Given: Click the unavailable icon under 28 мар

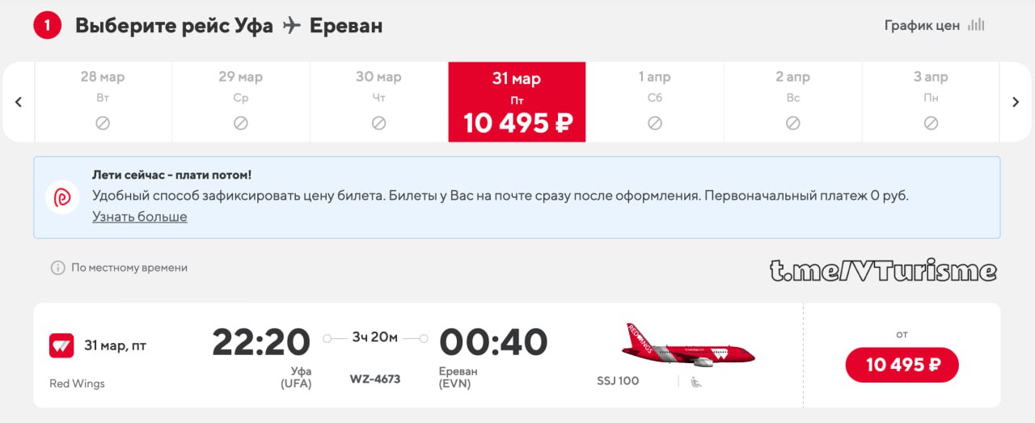Looking at the screenshot, I should [x=103, y=124].
